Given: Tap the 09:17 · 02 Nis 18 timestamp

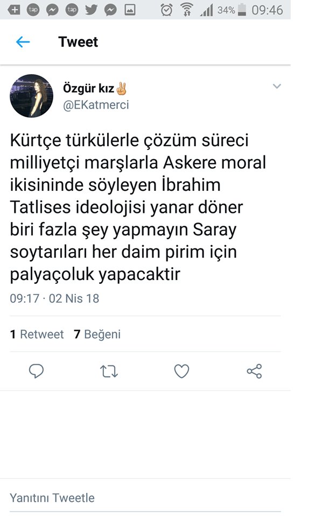Looking at the screenshot, I should tap(54, 298).
